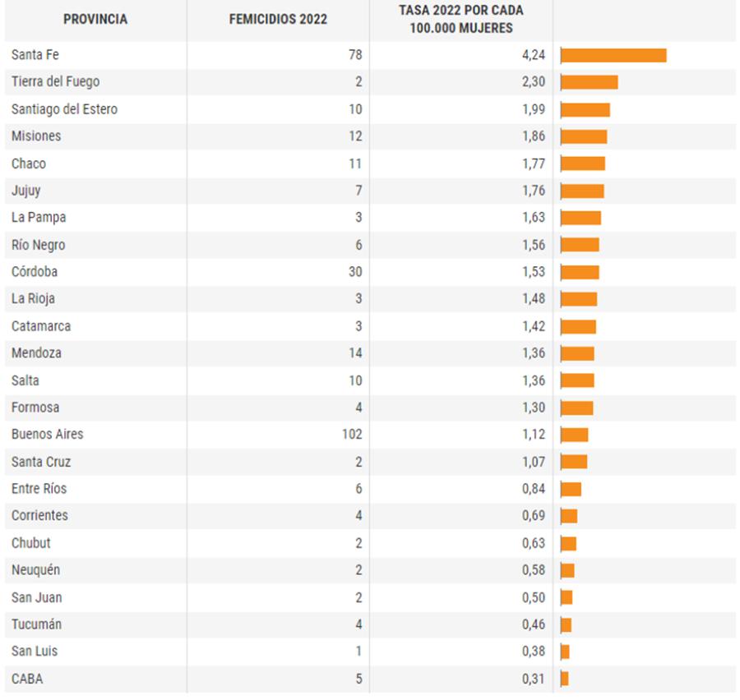The width and height of the screenshot is (740, 700).
Task: Click the Misiones femicide count 12
Action: [x=354, y=136]
